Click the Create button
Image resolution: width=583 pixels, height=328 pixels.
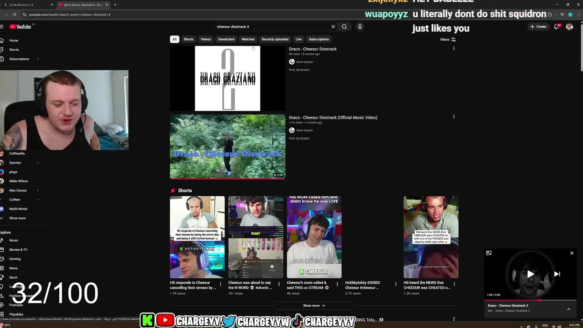point(538,26)
